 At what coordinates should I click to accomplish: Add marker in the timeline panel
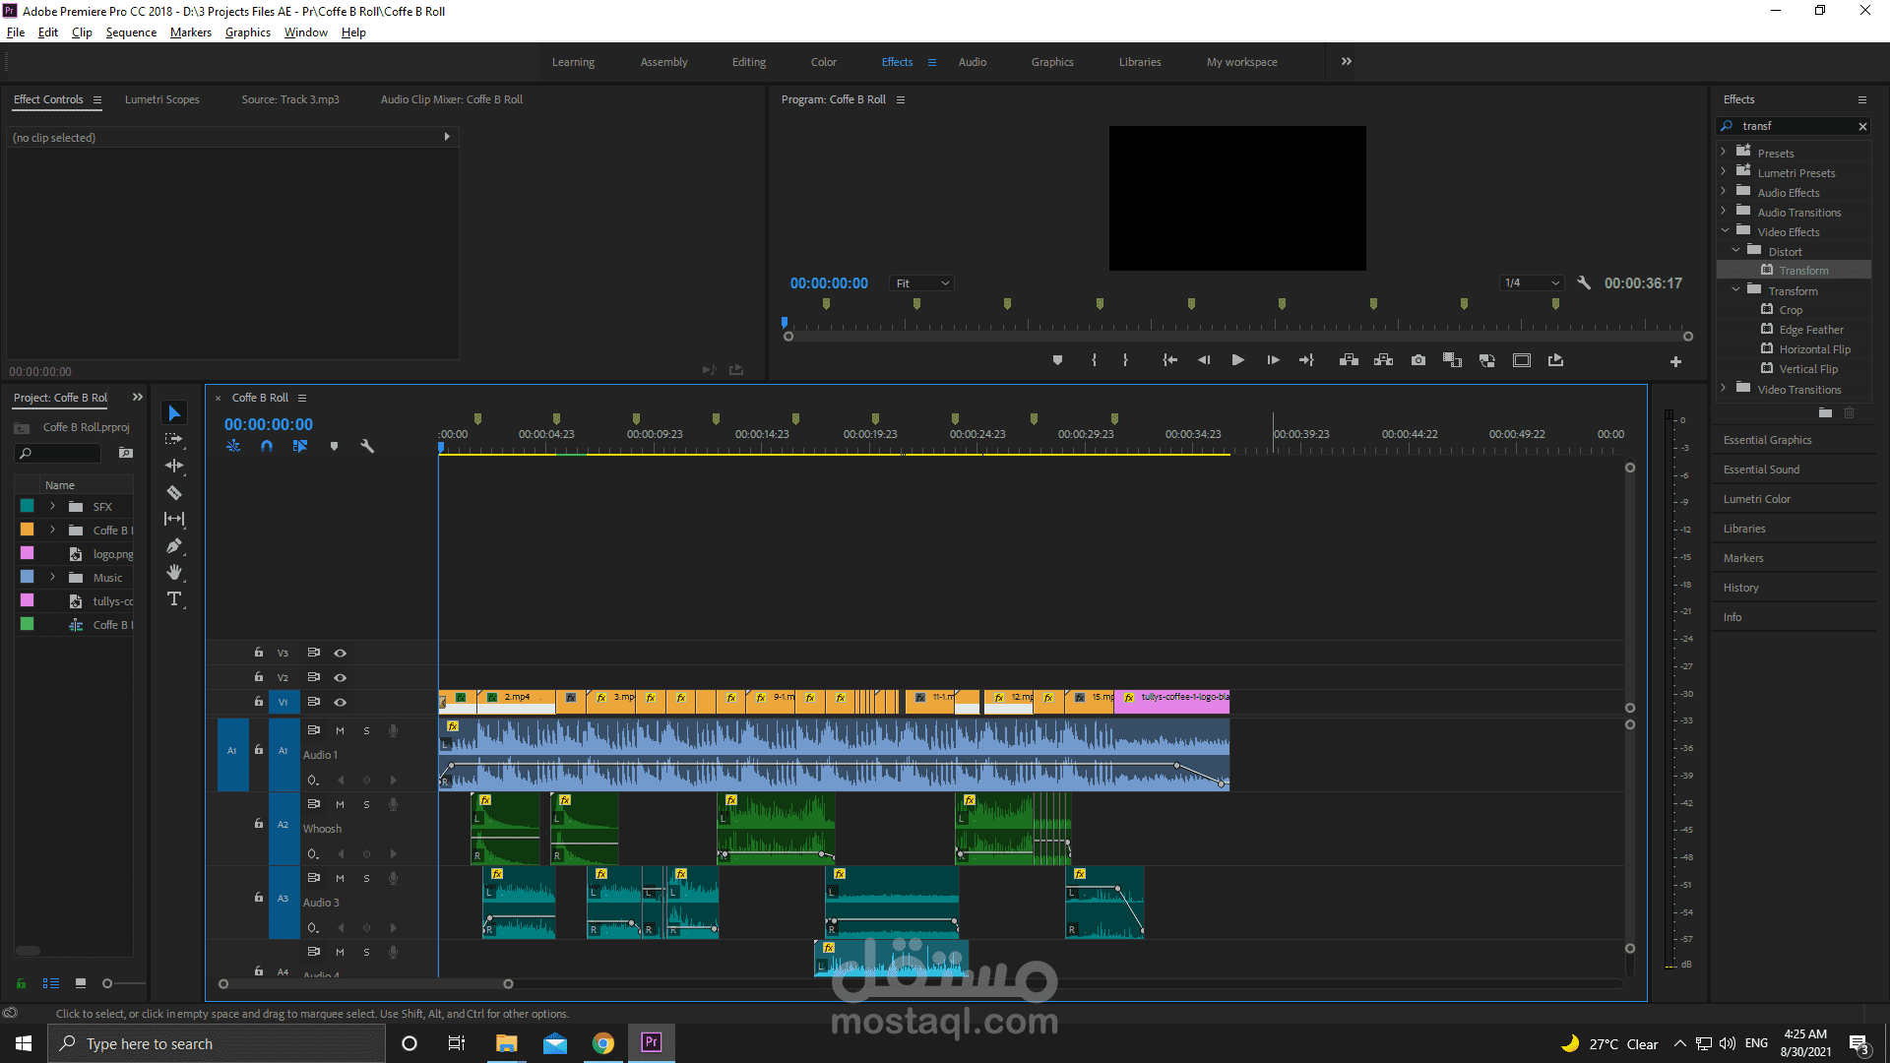click(334, 446)
